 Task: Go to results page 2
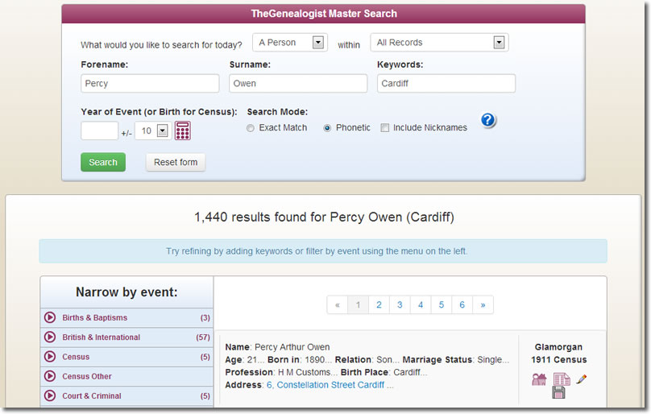point(379,304)
